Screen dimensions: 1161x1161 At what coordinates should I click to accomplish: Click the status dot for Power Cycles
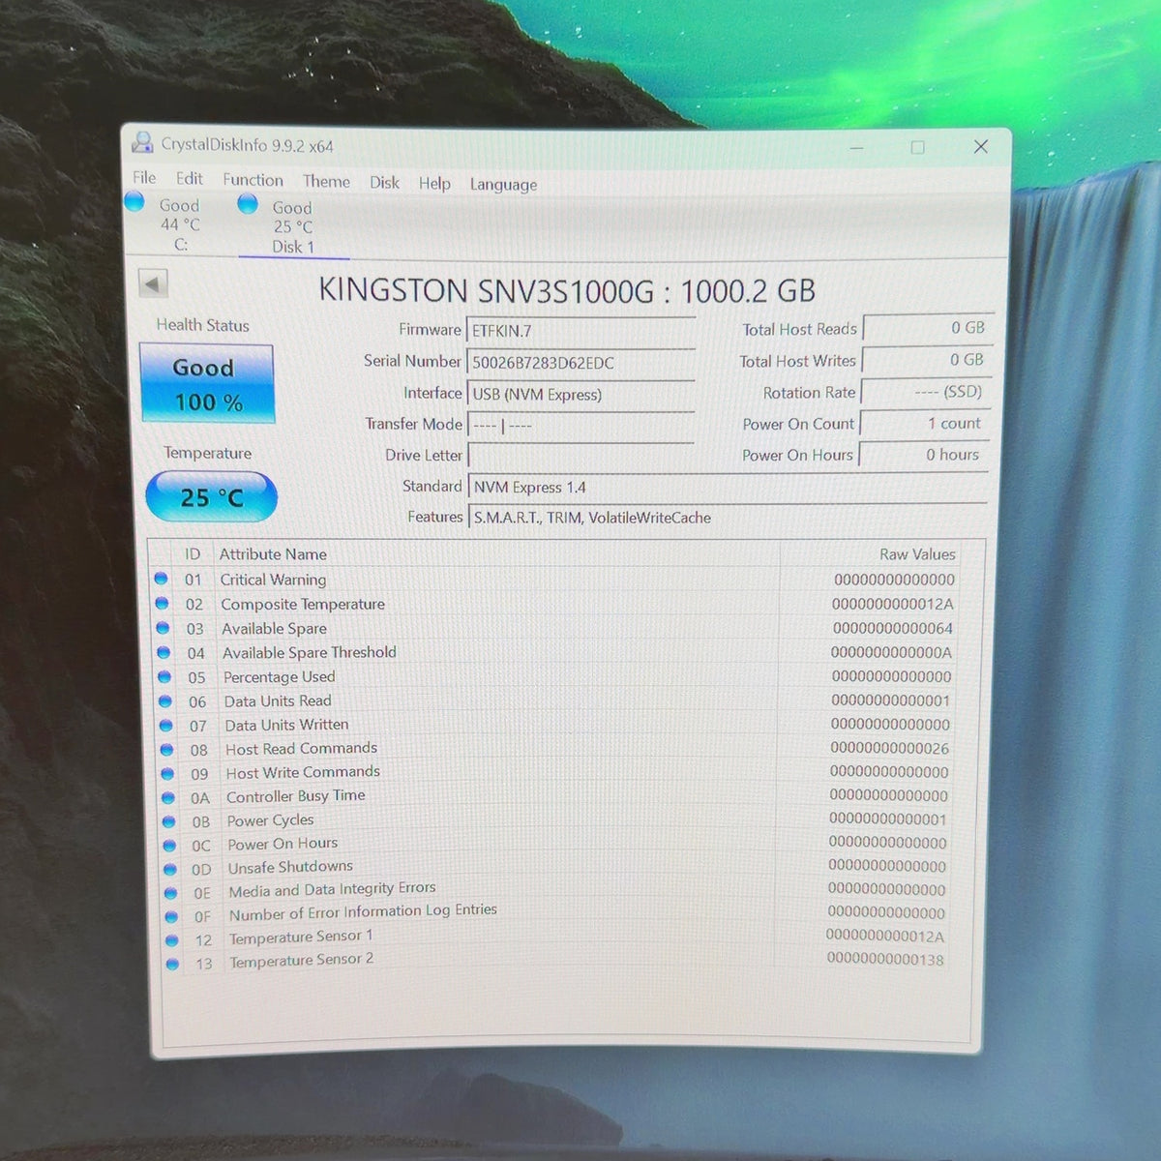coord(169,821)
